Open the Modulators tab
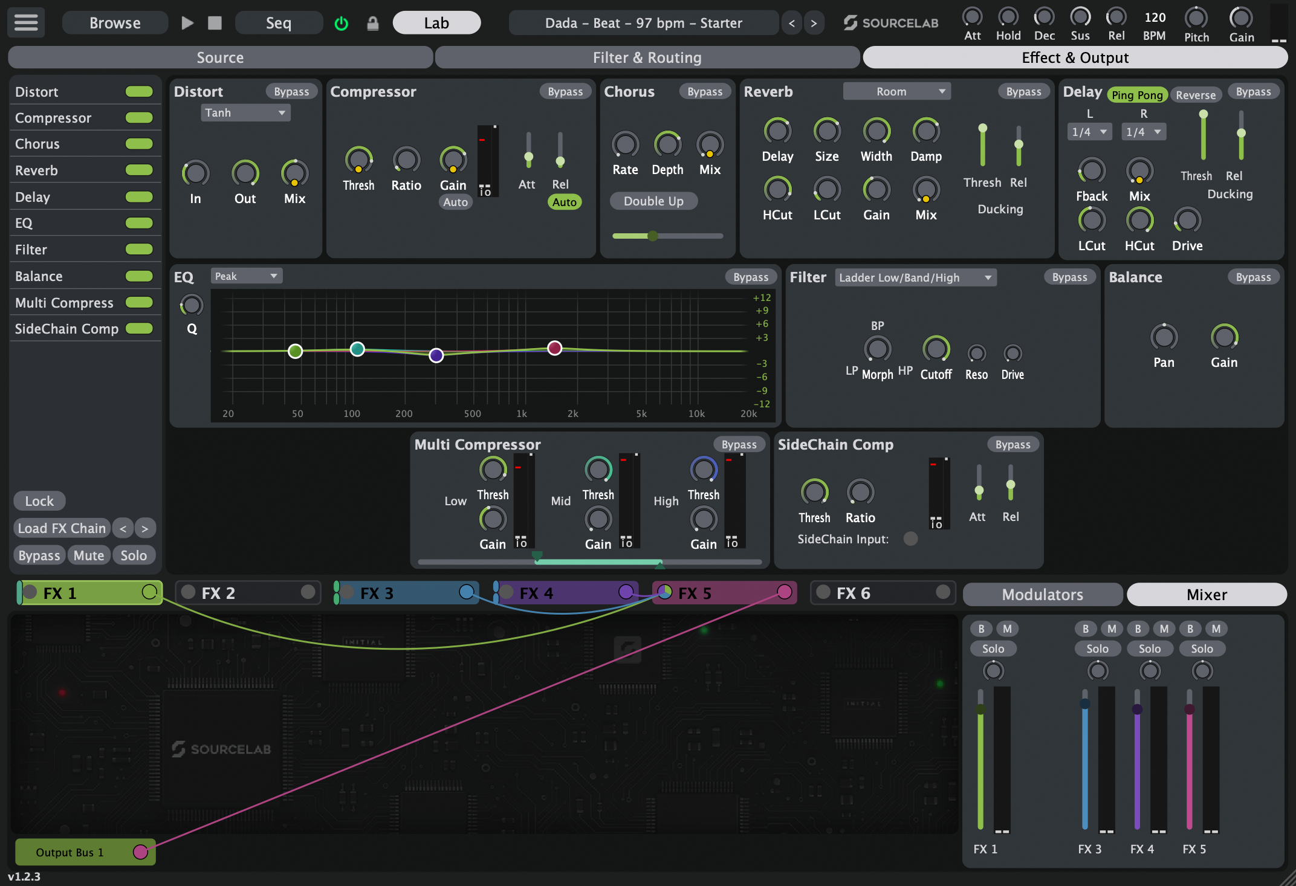The width and height of the screenshot is (1296, 886). 1043,595
